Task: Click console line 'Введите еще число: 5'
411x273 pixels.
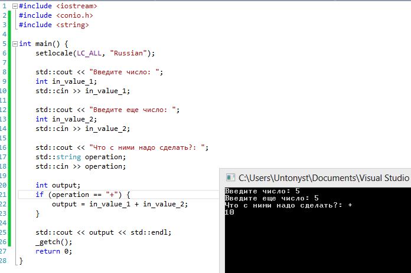Action: click(x=272, y=198)
